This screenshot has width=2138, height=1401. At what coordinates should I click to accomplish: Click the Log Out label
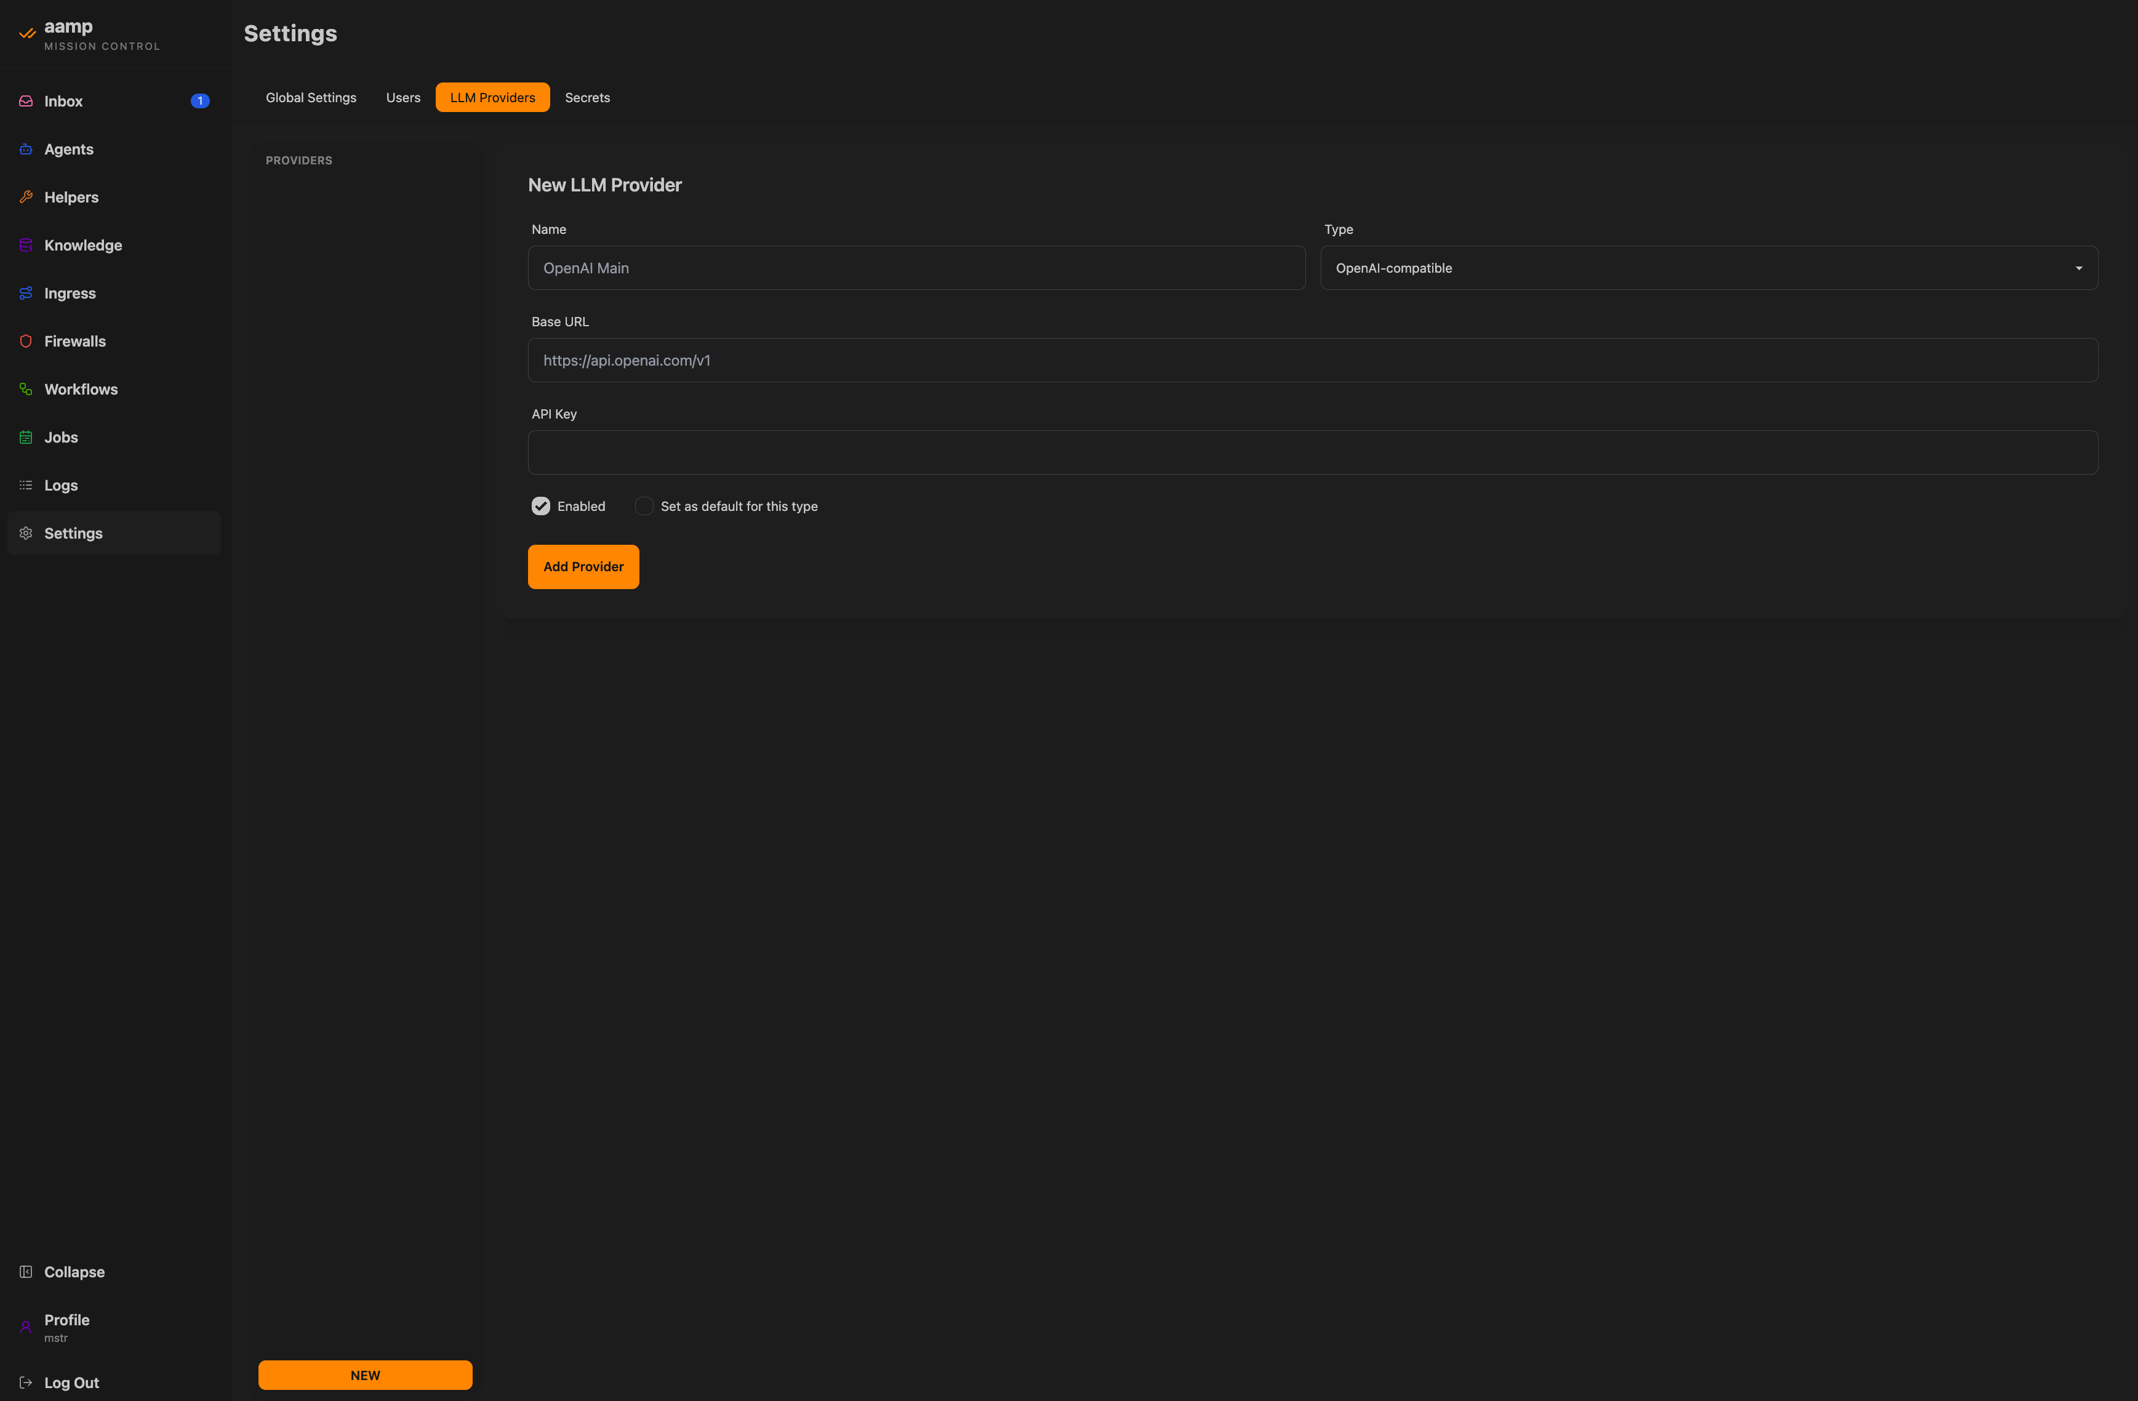click(72, 1383)
